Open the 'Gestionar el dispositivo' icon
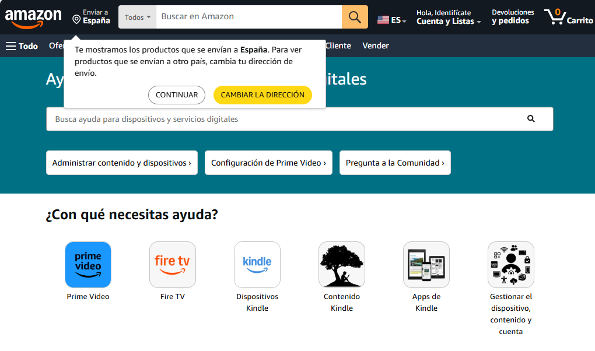The height and width of the screenshot is (351, 595). click(x=511, y=265)
